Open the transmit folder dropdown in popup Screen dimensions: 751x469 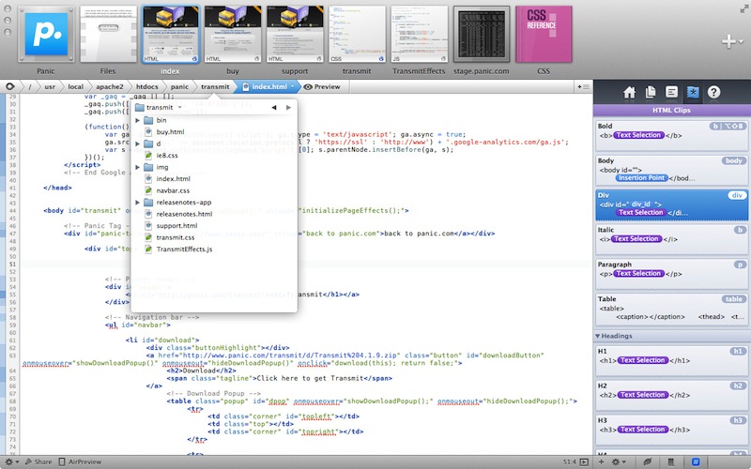pos(163,108)
